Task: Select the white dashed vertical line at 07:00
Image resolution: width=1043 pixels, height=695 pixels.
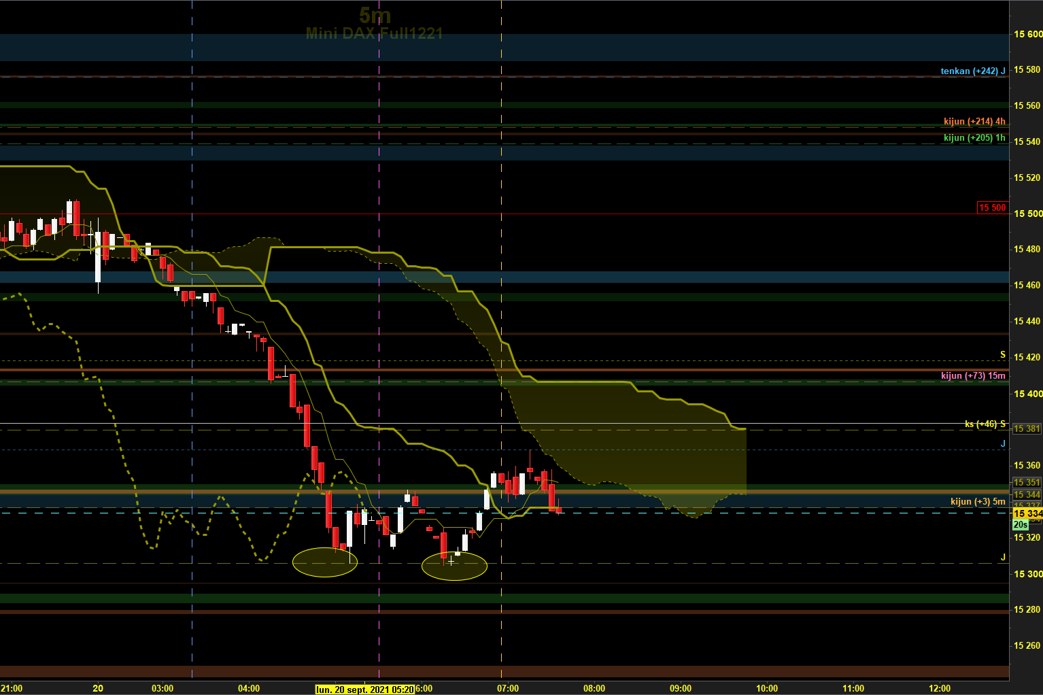Action: coord(502,340)
